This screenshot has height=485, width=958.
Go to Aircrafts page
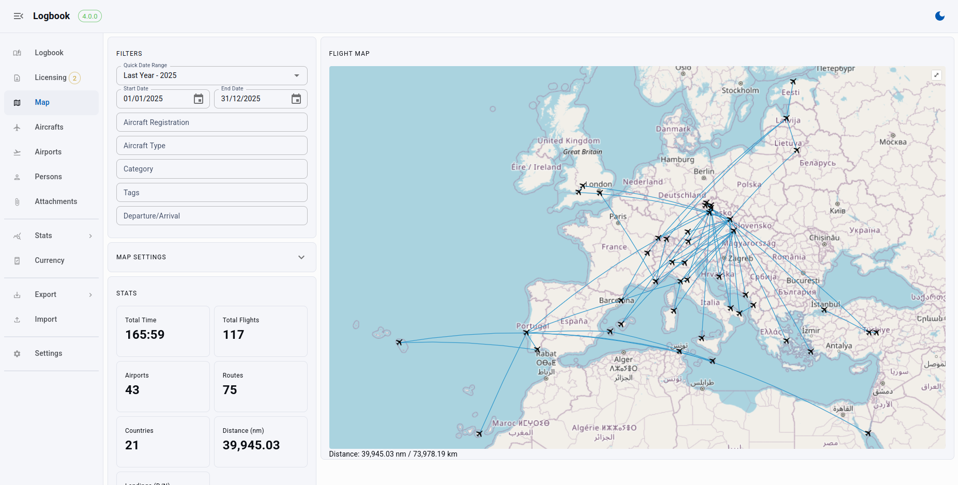tap(51, 127)
